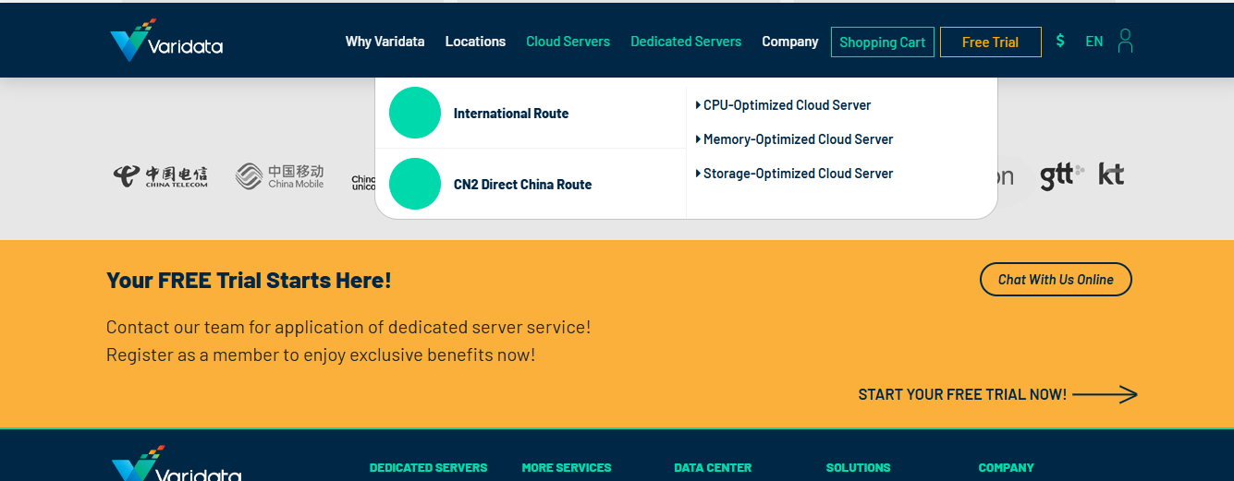Open the Dedicated Servers menu
1234x481 pixels.
coord(686,42)
